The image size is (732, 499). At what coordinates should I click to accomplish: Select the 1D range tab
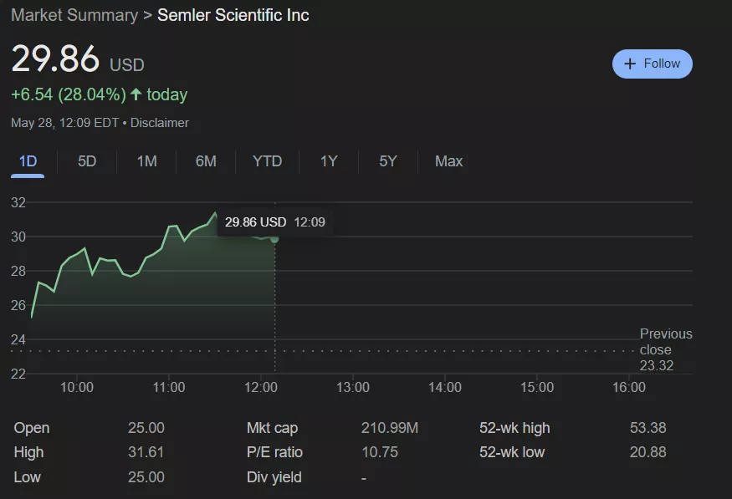coord(28,161)
